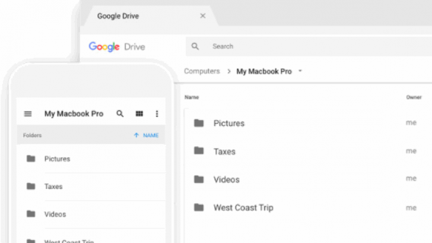This screenshot has width=432, height=243.
Task: Click owner 'me' in the Taxes row
Action: pyautogui.click(x=411, y=151)
